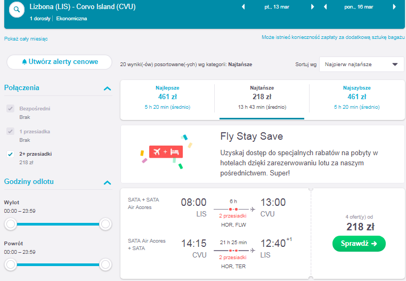This screenshot has height=281, width=406.
Task: Toggle the Bezpośredni checkbox
Action: [10, 108]
